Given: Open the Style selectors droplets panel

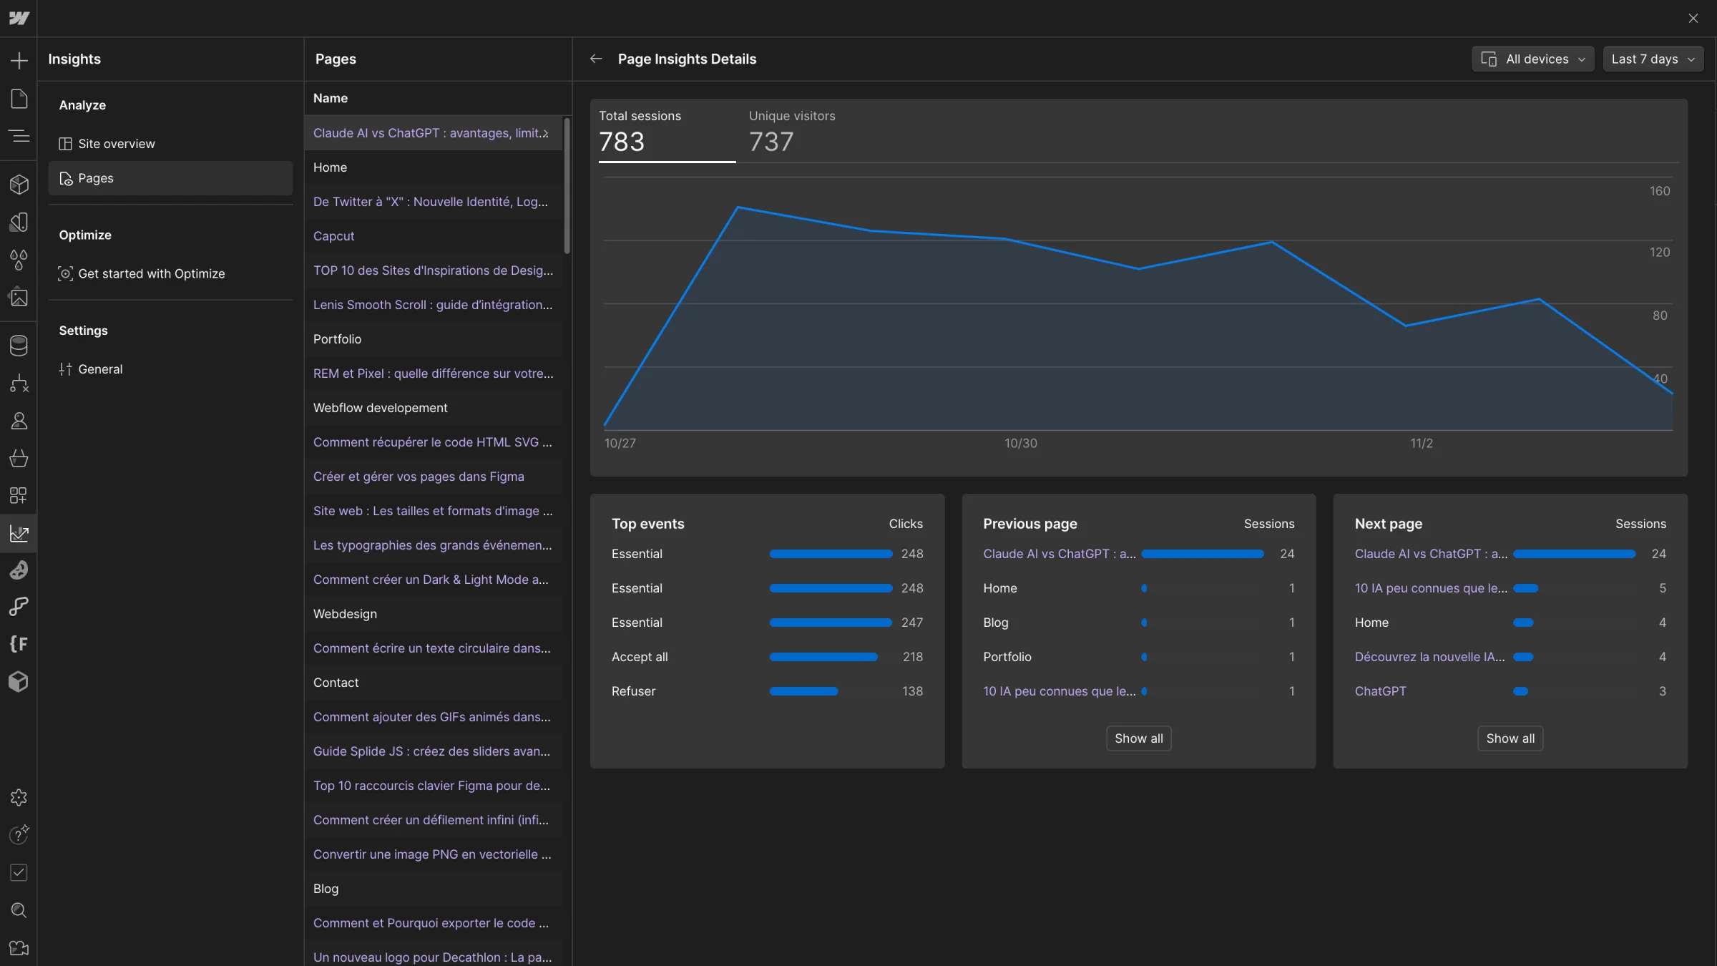Looking at the screenshot, I should (19, 260).
